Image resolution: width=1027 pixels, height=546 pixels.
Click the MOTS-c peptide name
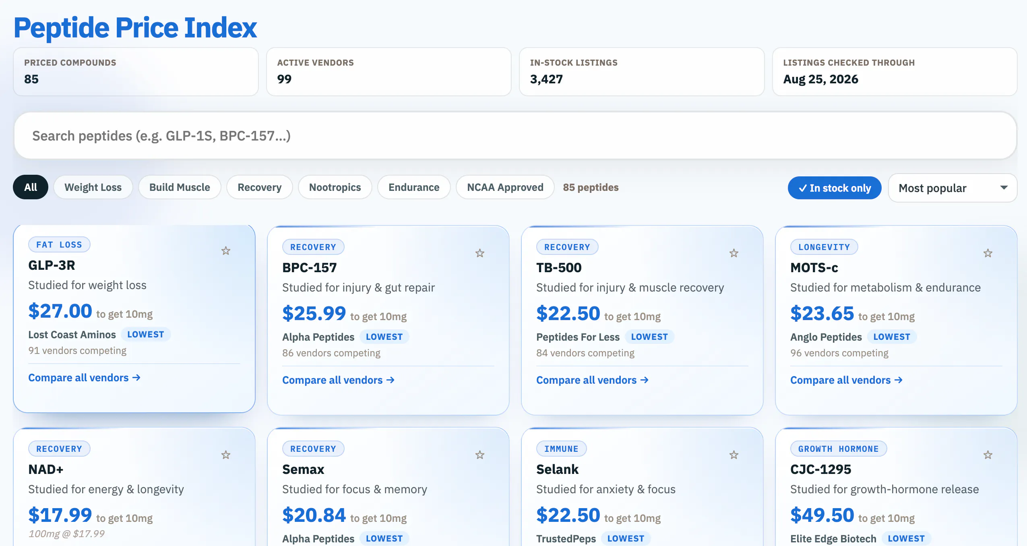(x=814, y=268)
